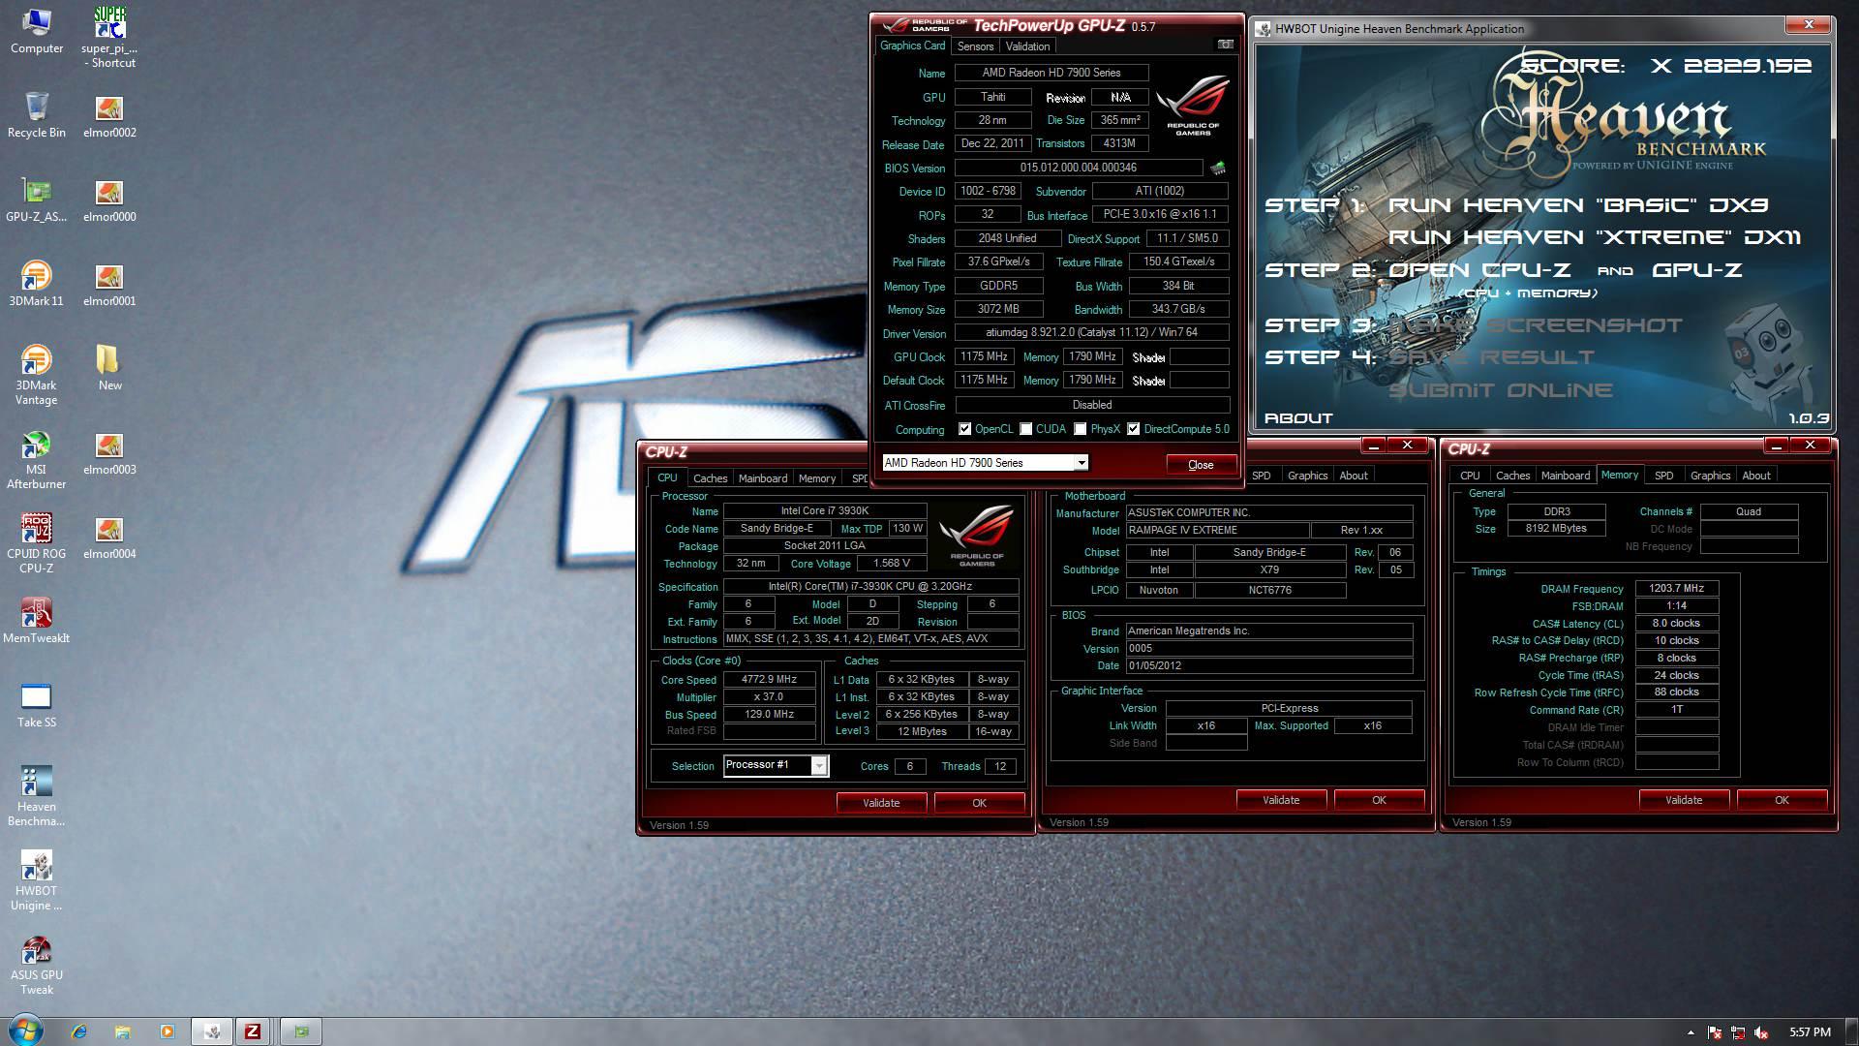Open Memory tab in left CPU-Z window
The image size is (1859, 1046).
(817, 478)
